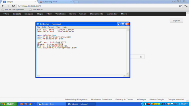Open the wrench settings menu

click(186, 6)
